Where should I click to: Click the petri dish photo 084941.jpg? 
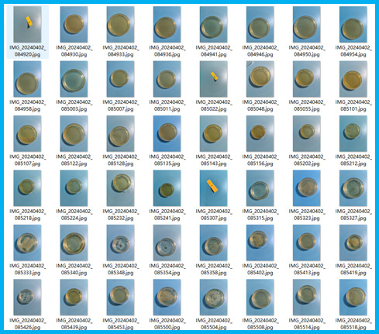tap(213, 25)
